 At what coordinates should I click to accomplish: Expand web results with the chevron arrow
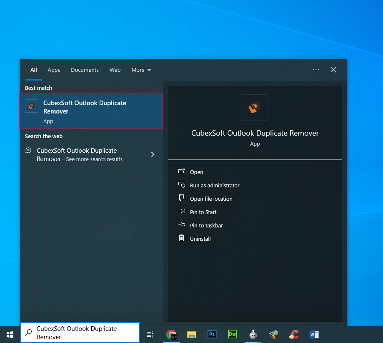153,154
